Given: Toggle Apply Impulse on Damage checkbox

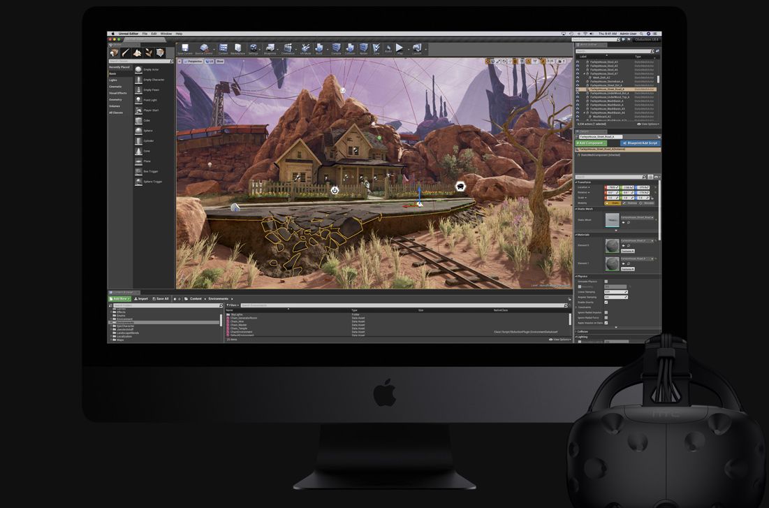Looking at the screenshot, I should [x=606, y=323].
